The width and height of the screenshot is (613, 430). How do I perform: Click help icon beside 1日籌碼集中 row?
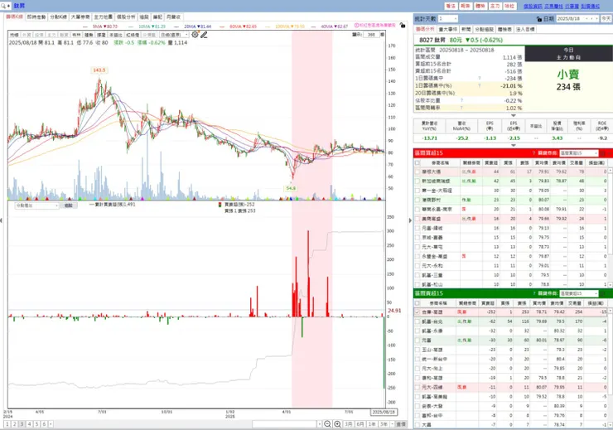(480, 78)
